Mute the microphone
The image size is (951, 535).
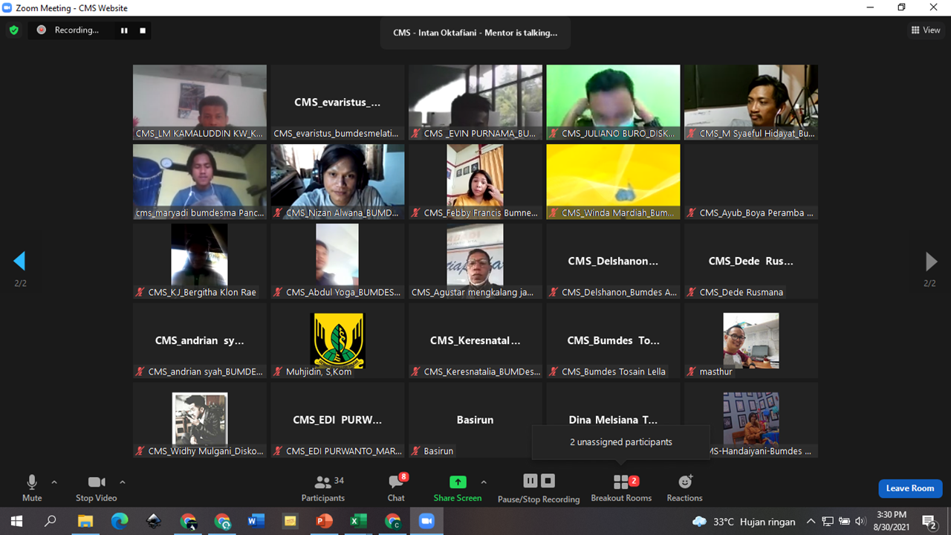[32, 488]
